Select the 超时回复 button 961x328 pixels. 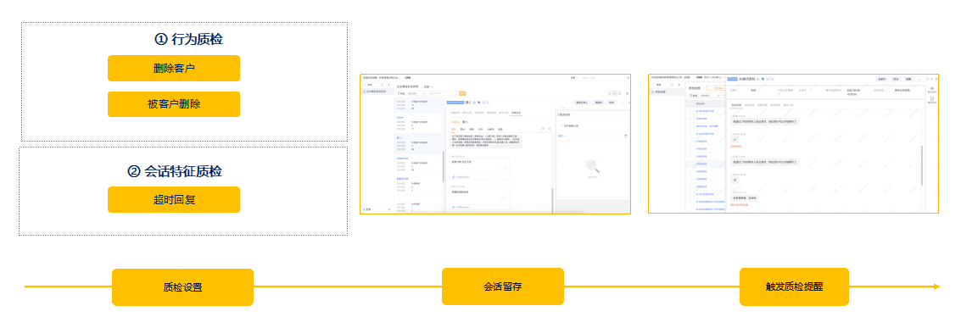173,199
